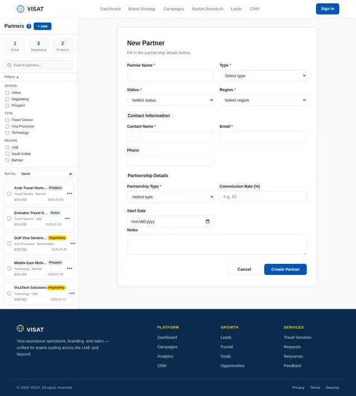Click the footer VISAT globe logo
Screen dimensions: 356x396
coord(20,328)
